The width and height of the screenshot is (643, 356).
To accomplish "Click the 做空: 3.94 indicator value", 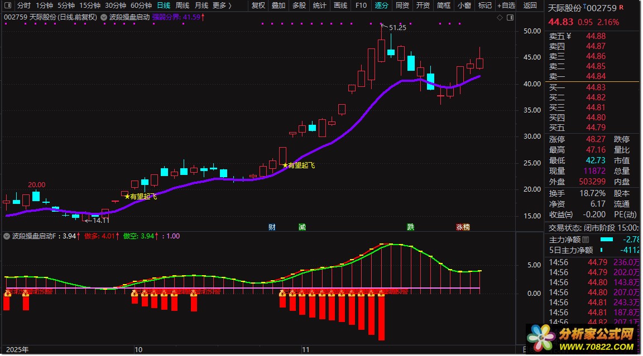I will [141, 236].
